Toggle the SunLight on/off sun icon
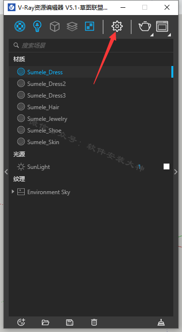The height and width of the screenshot is (332, 182). [21, 167]
